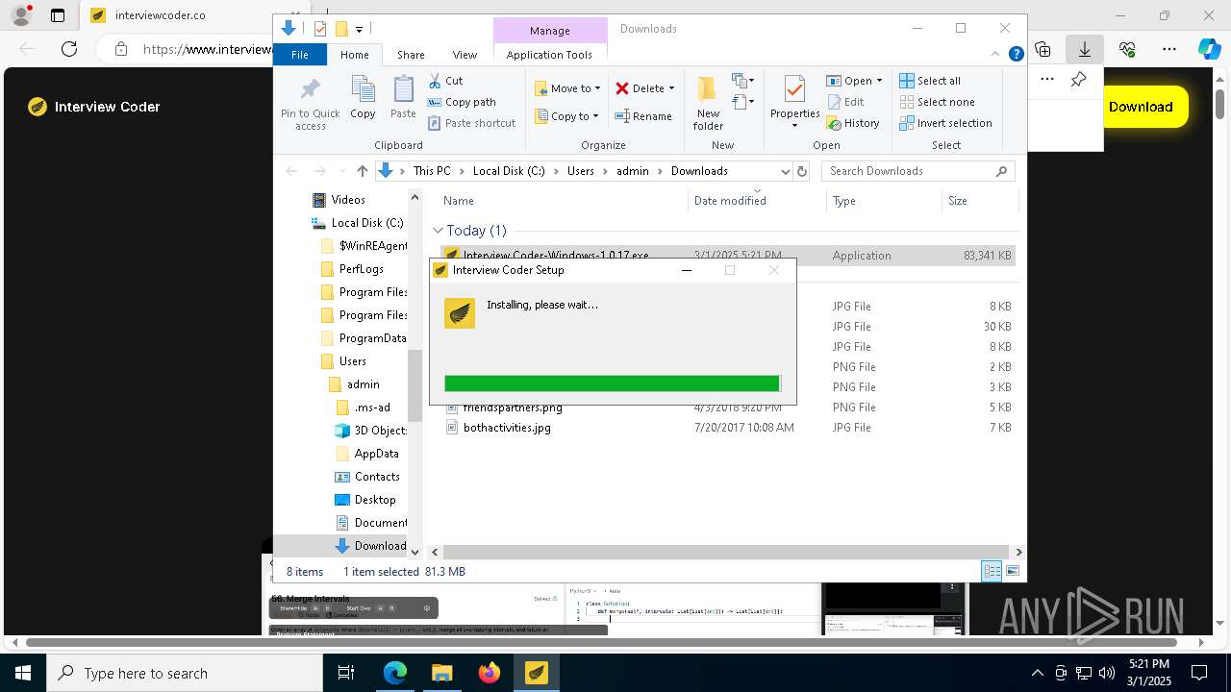Click This PC in address breadcrumb
Viewport: 1231px width, 692px height.
coord(432,171)
